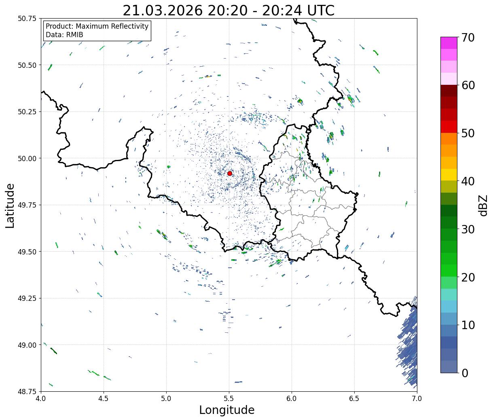Click the colorbar tick label 40
The width and height of the screenshot is (493, 420).
click(x=468, y=181)
